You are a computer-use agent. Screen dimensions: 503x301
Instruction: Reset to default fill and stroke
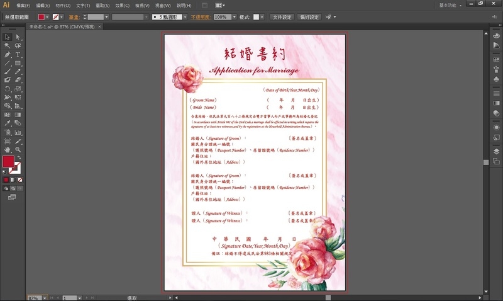[x=4, y=172]
